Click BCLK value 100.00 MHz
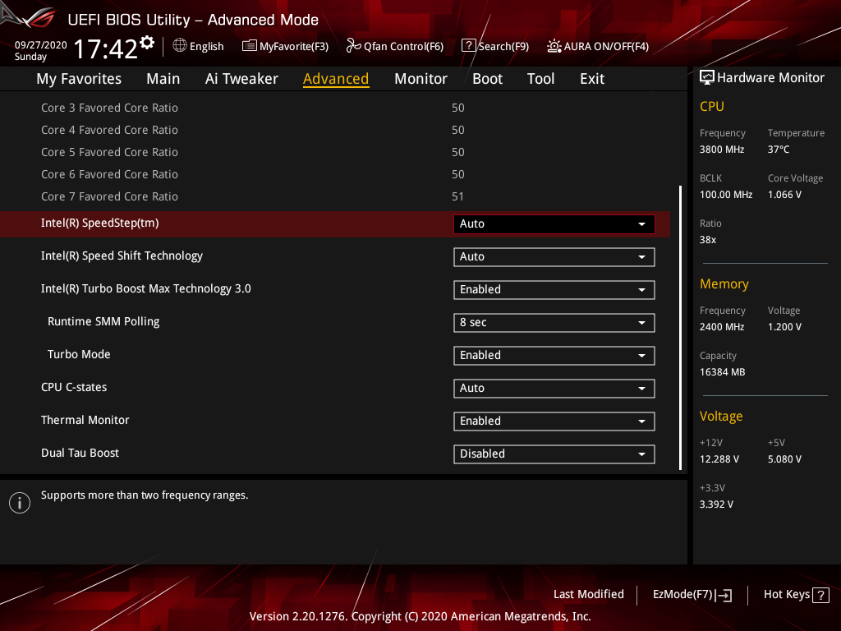841x631 pixels. point(726,195)
